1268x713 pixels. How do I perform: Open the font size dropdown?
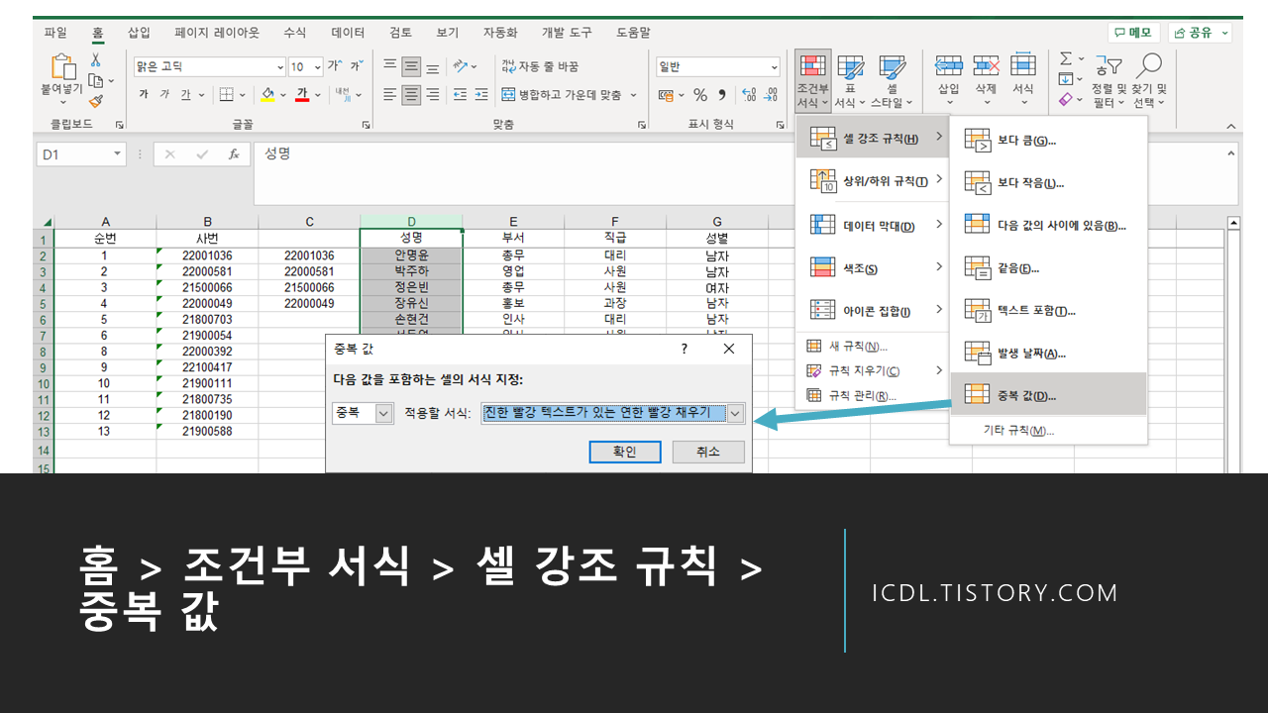[x=317, y=66]
